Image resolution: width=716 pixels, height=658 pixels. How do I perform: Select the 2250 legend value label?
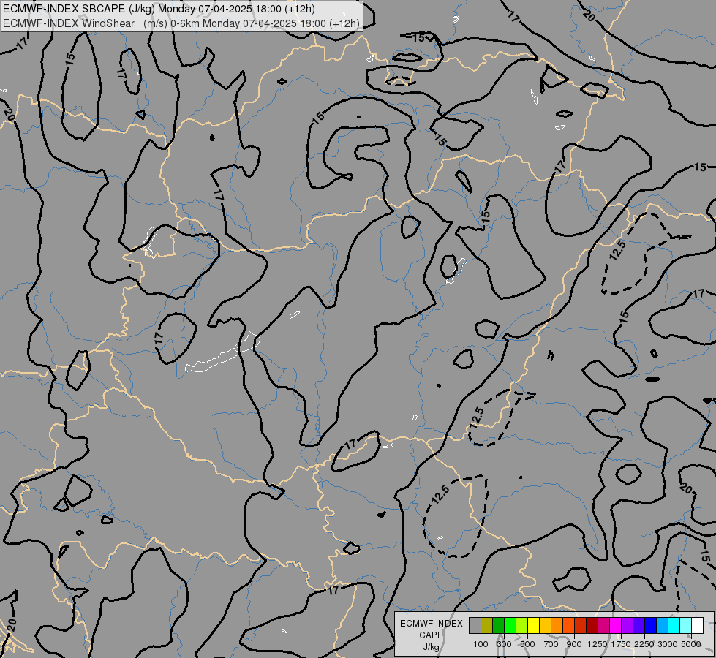[x=644, y=644]
